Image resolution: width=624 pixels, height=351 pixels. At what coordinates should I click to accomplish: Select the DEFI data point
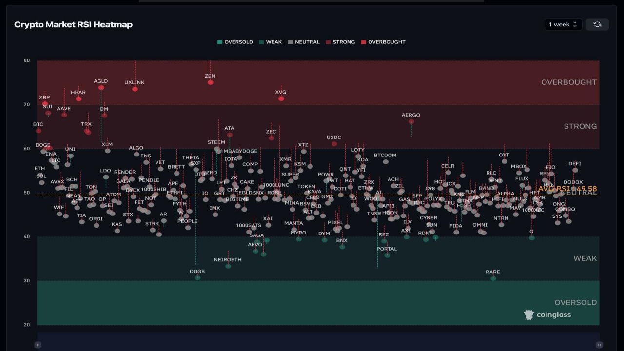tap(575, 170)
